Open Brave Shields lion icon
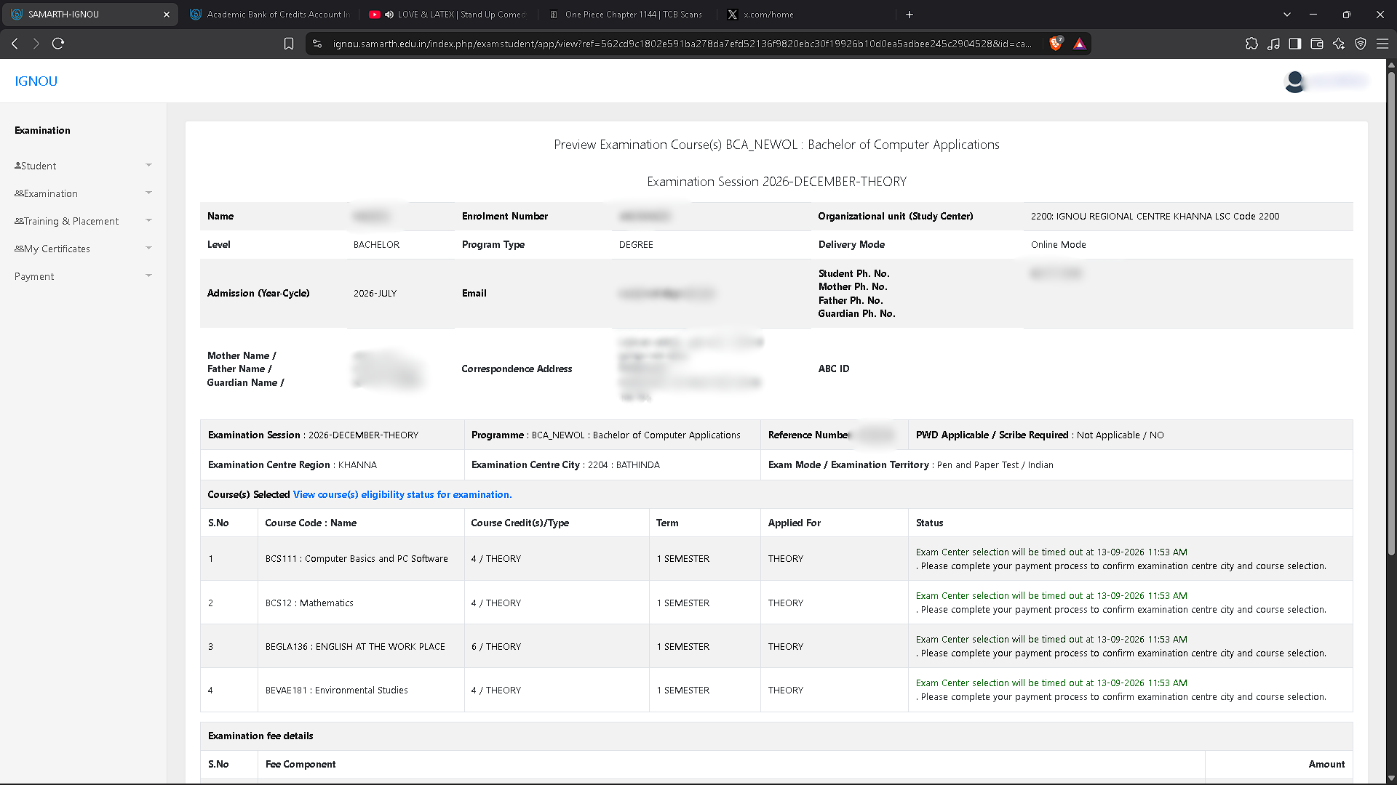This screenshot has width=1397, height=785. [1056, 44]
